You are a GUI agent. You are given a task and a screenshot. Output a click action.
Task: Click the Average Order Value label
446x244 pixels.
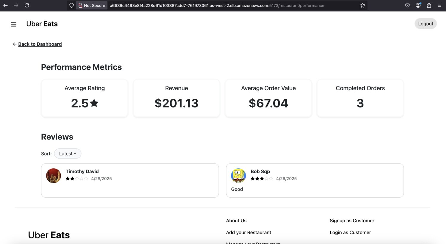click(x=268, y=88)
